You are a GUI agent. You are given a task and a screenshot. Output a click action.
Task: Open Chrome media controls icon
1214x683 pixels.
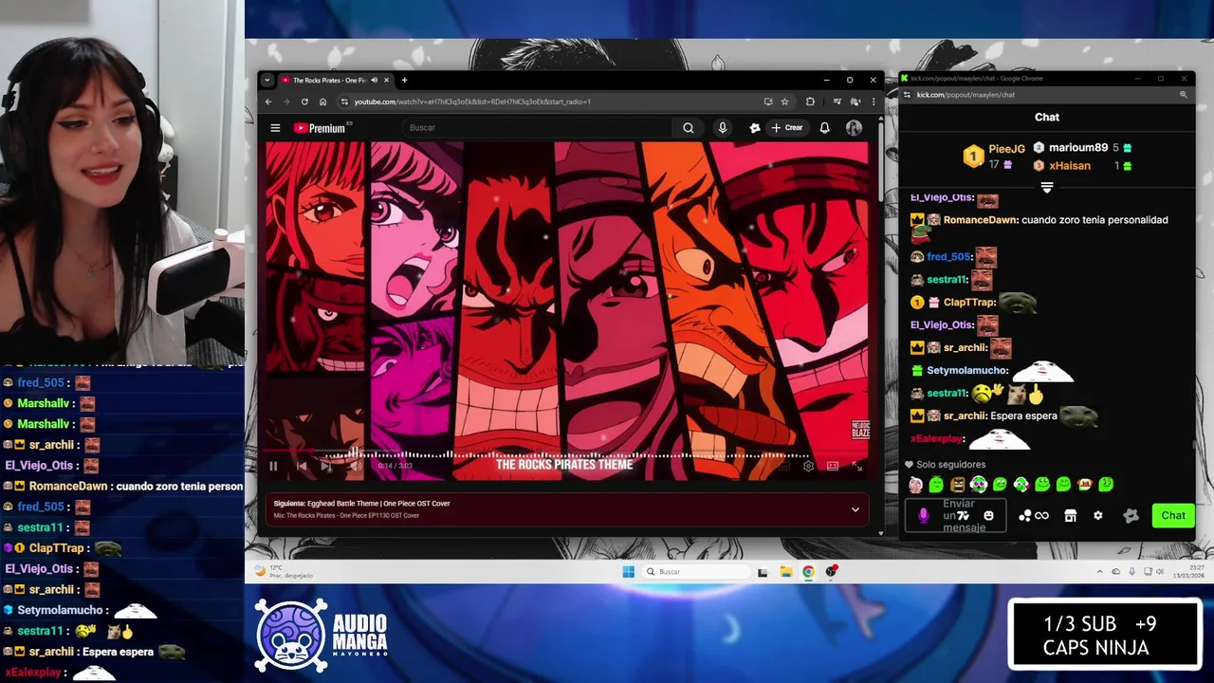[x=837, y=102]
